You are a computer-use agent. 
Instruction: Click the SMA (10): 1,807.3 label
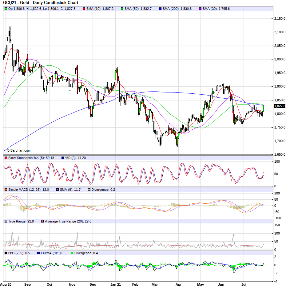click(x=100, y=9)
